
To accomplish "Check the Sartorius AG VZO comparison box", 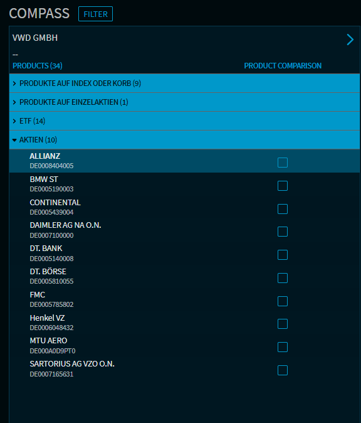I will coord(283,370).
